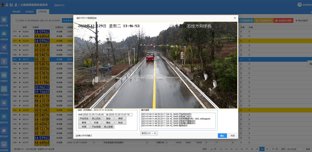Click the car icon in left sidebar
The height and width of the screenshot is (152, 312).
[4, 34]
